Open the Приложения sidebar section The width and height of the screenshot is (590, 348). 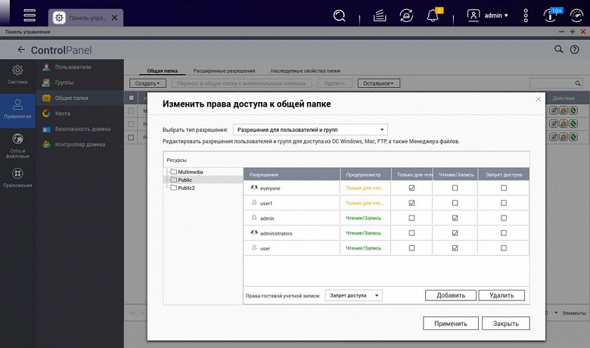click(17, 178)
